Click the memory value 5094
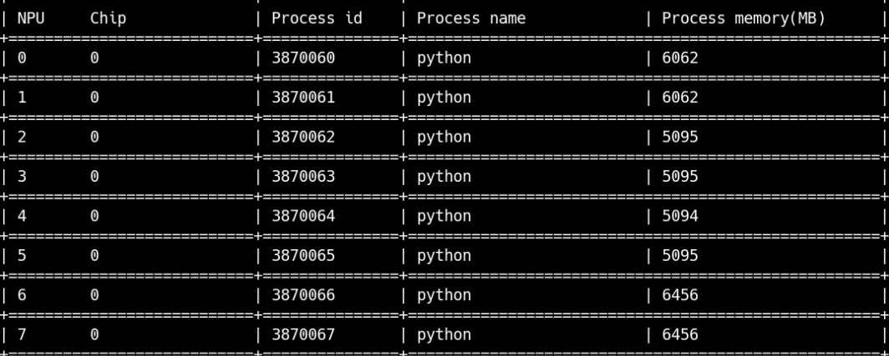The width and height of the screenshot is (889, 356). [x=680, y=216]
